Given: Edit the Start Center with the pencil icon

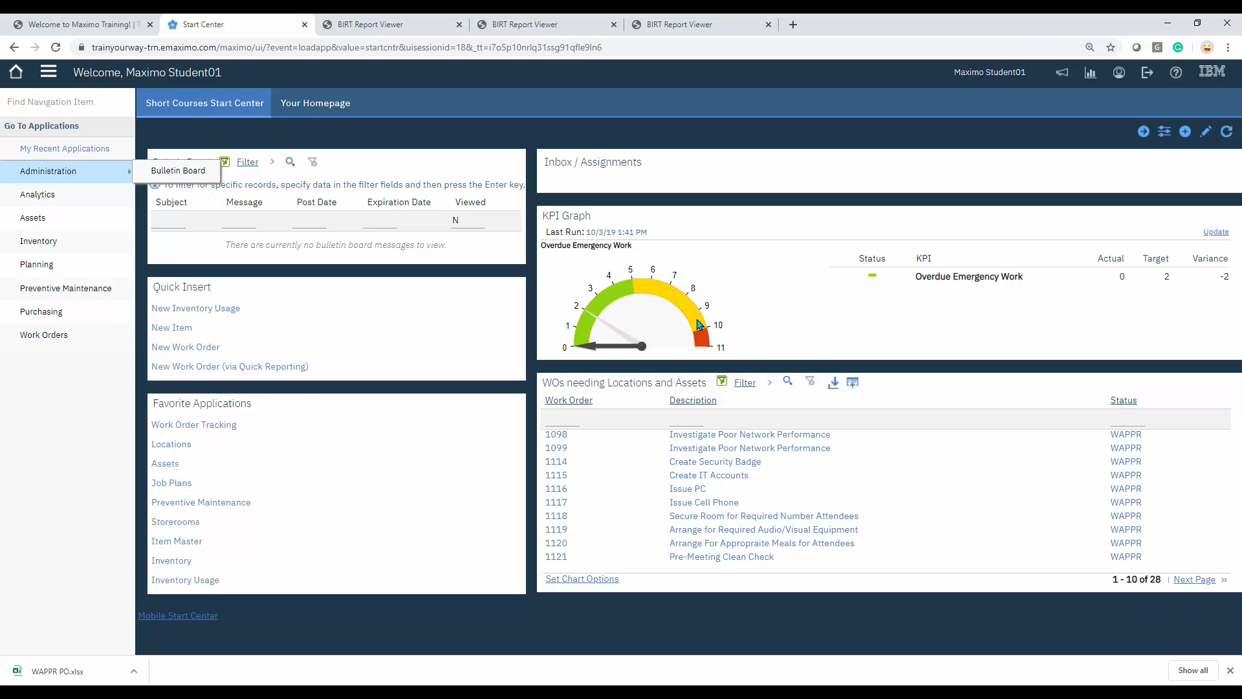Looking at the screenshot, I should pyautogui.click(x=1206, y=131).
